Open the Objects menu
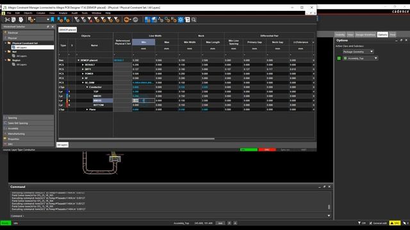This screenshot has width=410, height=230. (28, 13)
